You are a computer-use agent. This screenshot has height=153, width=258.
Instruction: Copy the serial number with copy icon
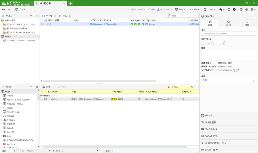click(234, 70)
